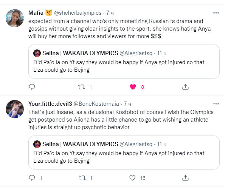Retweet Mafia's tweet

[81, 87]
